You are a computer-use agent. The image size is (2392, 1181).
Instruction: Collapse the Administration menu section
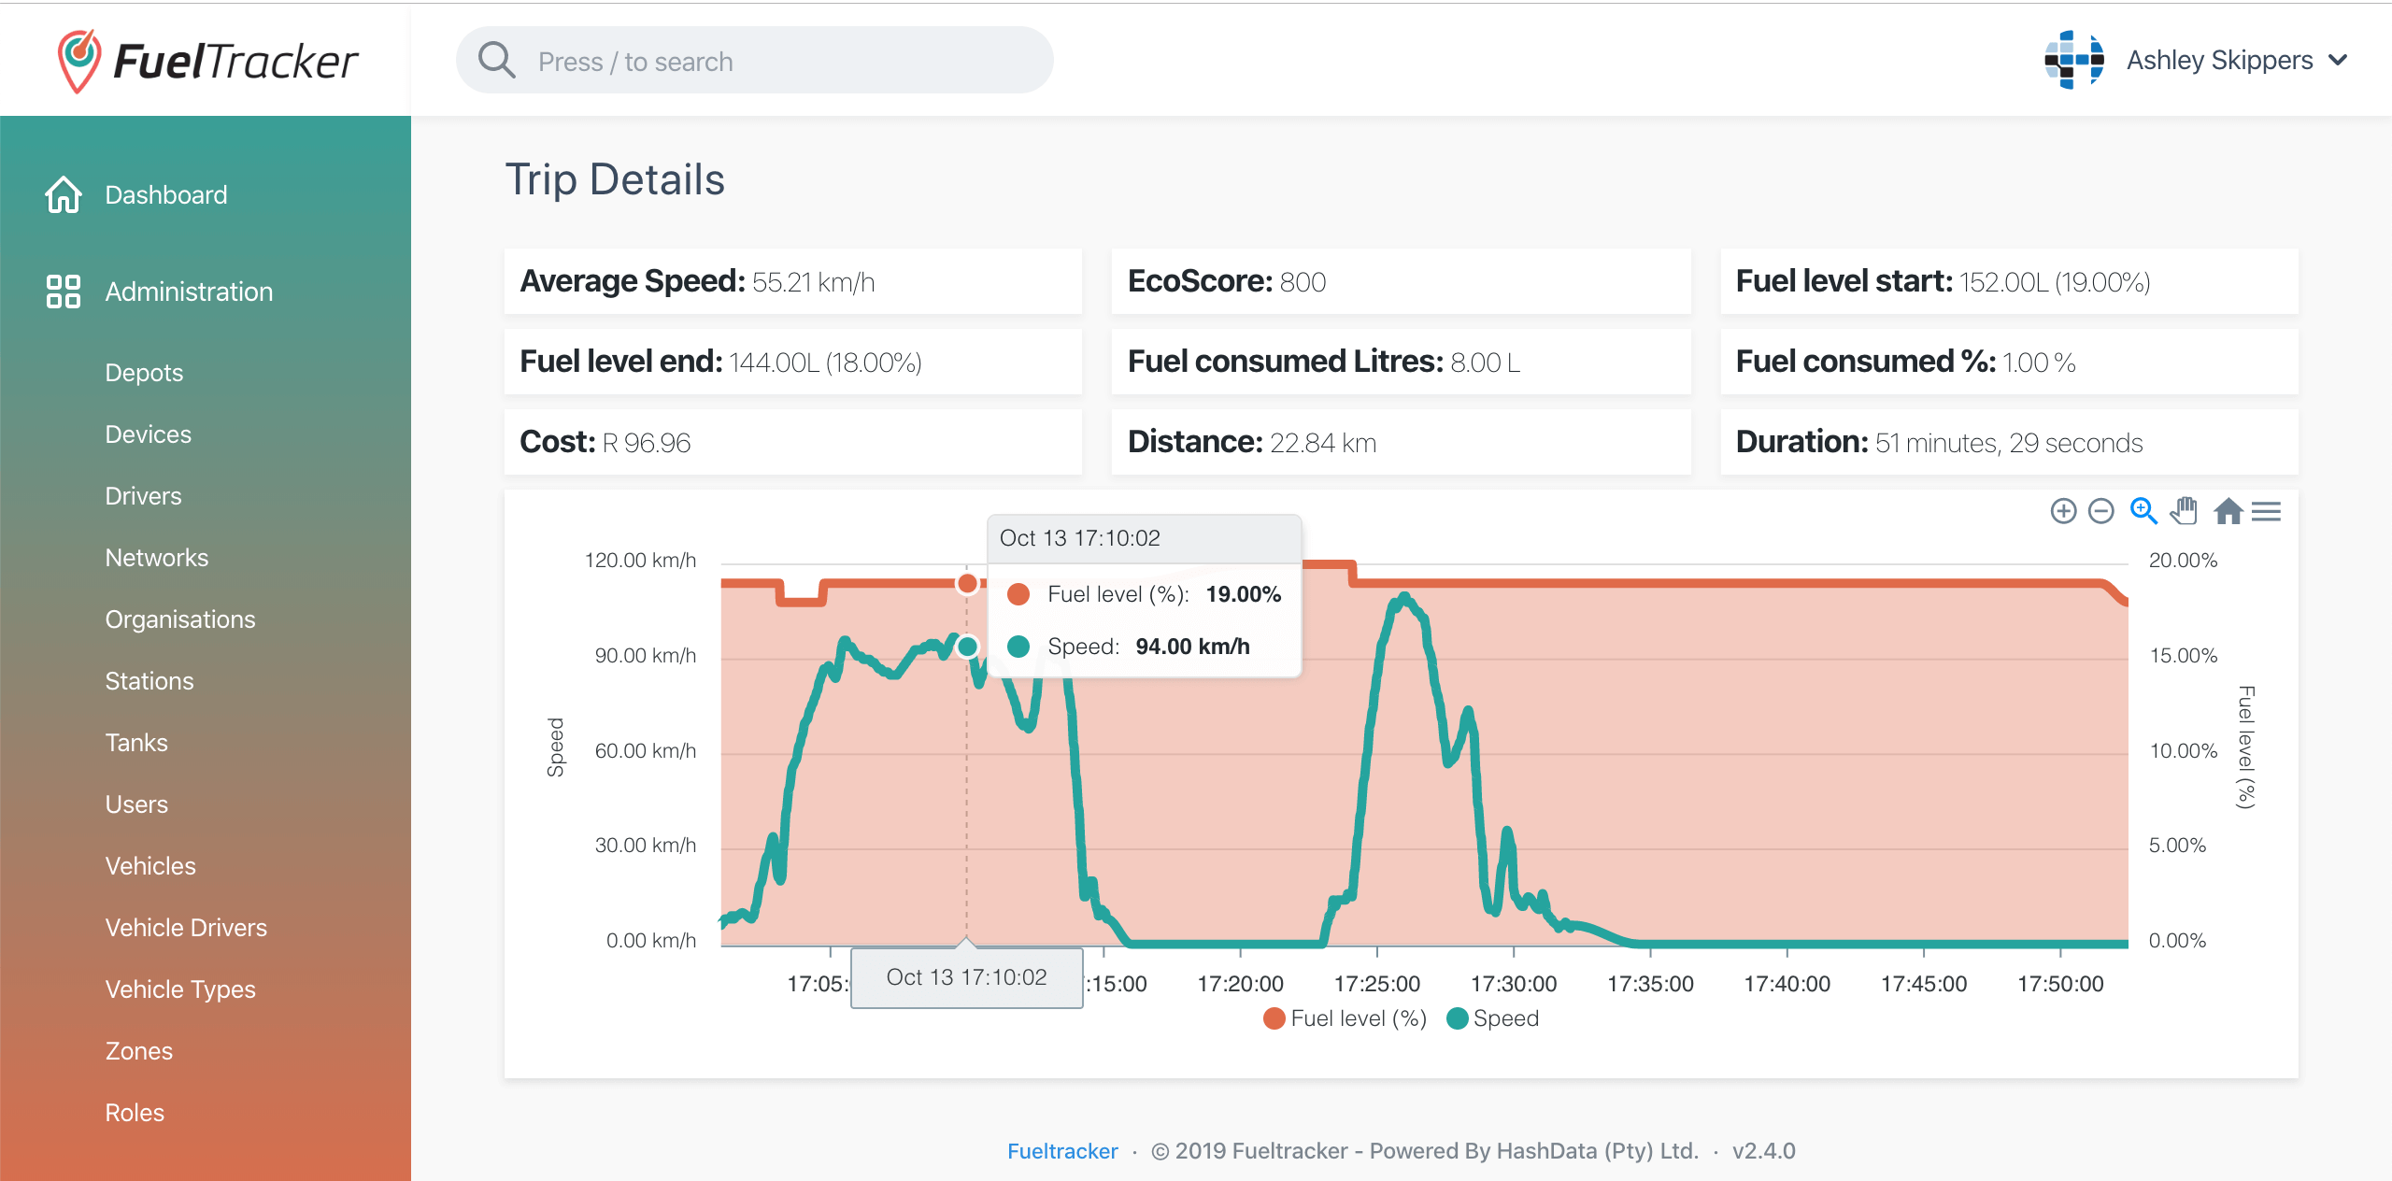coord(189,292)
